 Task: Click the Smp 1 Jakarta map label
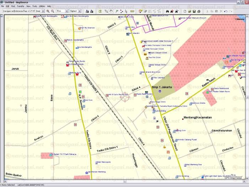161,87
